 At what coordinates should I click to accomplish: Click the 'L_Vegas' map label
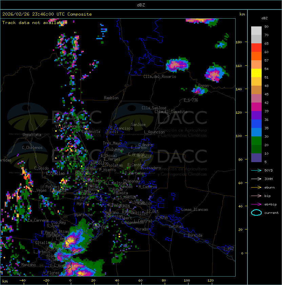pyautogui.click(x=39, y=190)
